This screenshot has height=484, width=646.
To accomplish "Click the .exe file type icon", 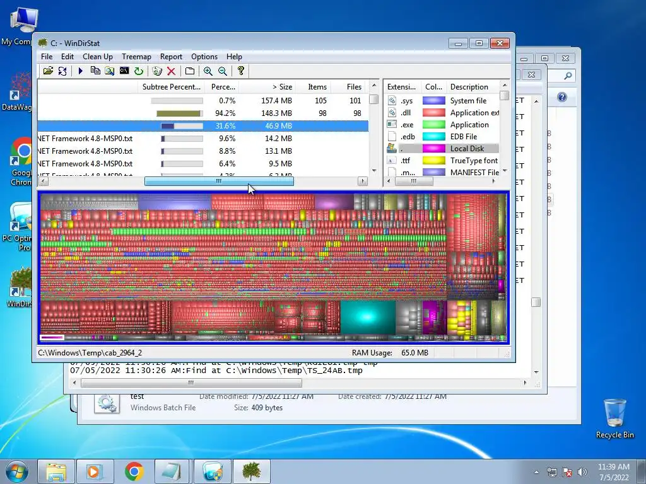I will 392,125.
